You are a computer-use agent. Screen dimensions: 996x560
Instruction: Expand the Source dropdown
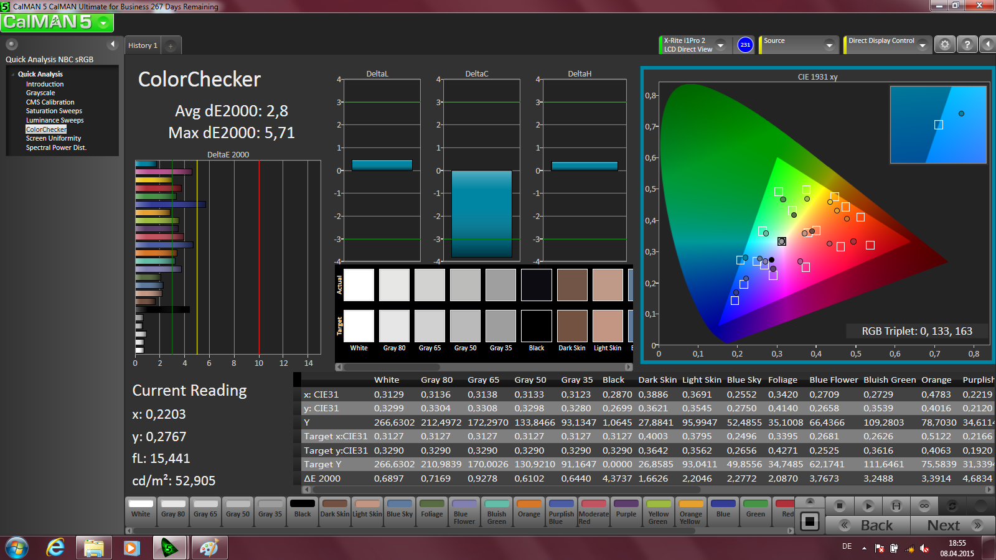pos(829,45)
